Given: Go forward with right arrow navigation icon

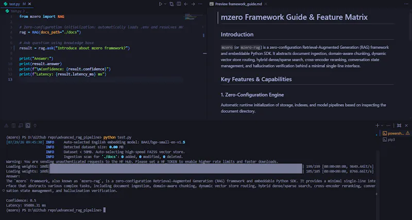Looking at the screenshot, I should click(193, 4).
